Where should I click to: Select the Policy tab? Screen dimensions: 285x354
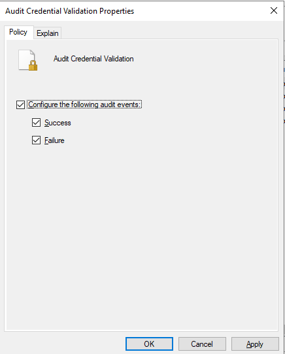18,32
